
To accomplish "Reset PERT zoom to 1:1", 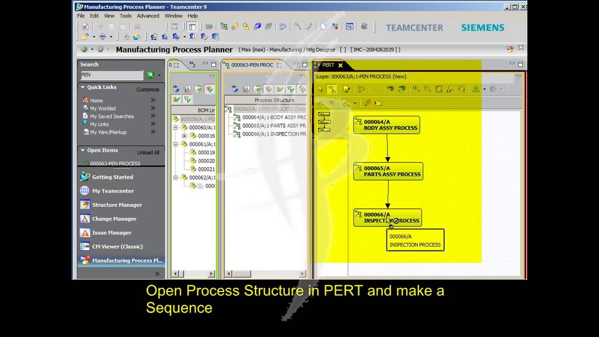I will tap(450, 89).
